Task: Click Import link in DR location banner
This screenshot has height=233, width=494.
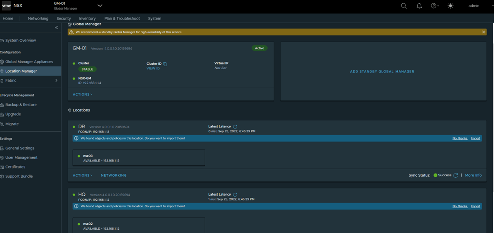Action: click(x=475, y=138)
